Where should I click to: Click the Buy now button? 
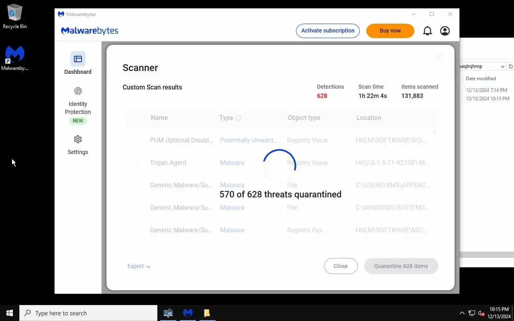(390, 31)
